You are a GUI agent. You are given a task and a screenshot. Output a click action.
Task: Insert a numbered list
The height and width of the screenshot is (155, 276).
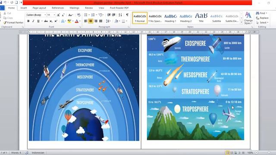(x=93, y=15)
